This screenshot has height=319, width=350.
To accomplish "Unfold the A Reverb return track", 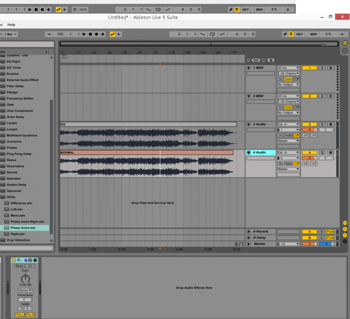I will [248, 231].
